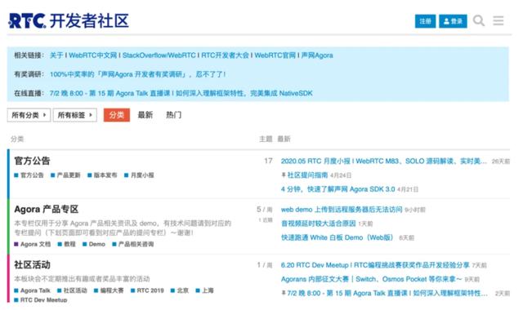Open the 2020.05 RTC 月度小报 topic
The width and height of the screenshot is (523, 310).
point(383,162)
